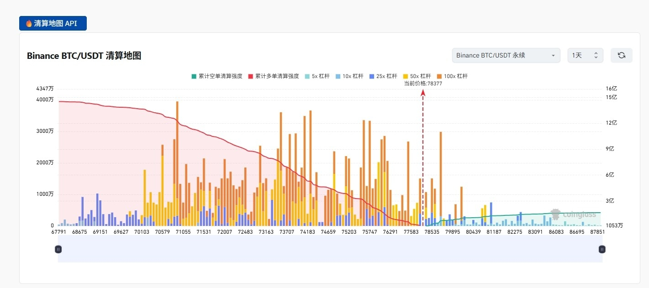Click the x-axis label 71055
Viewport: 649px width, 288px height.
point(183,232)
